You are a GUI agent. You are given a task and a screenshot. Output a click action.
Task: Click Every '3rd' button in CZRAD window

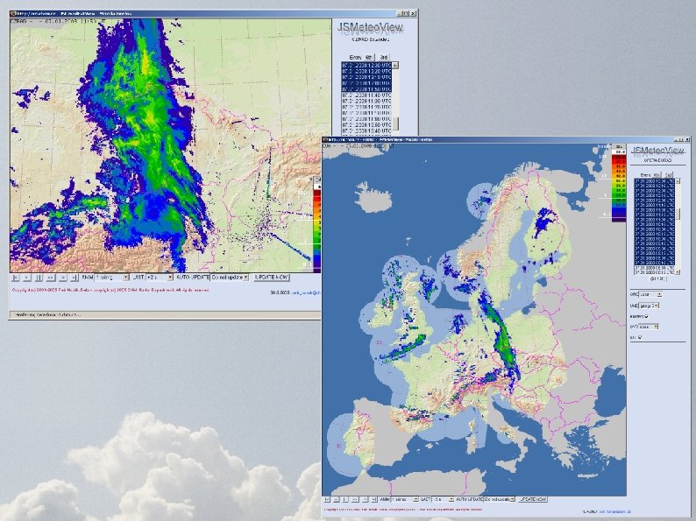tap(383, 57)
